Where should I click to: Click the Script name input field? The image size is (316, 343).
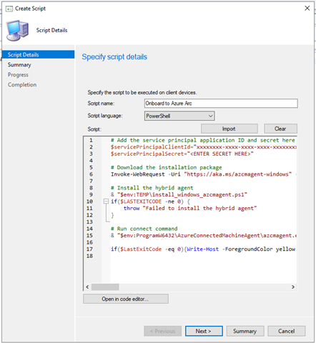[221, 104]
